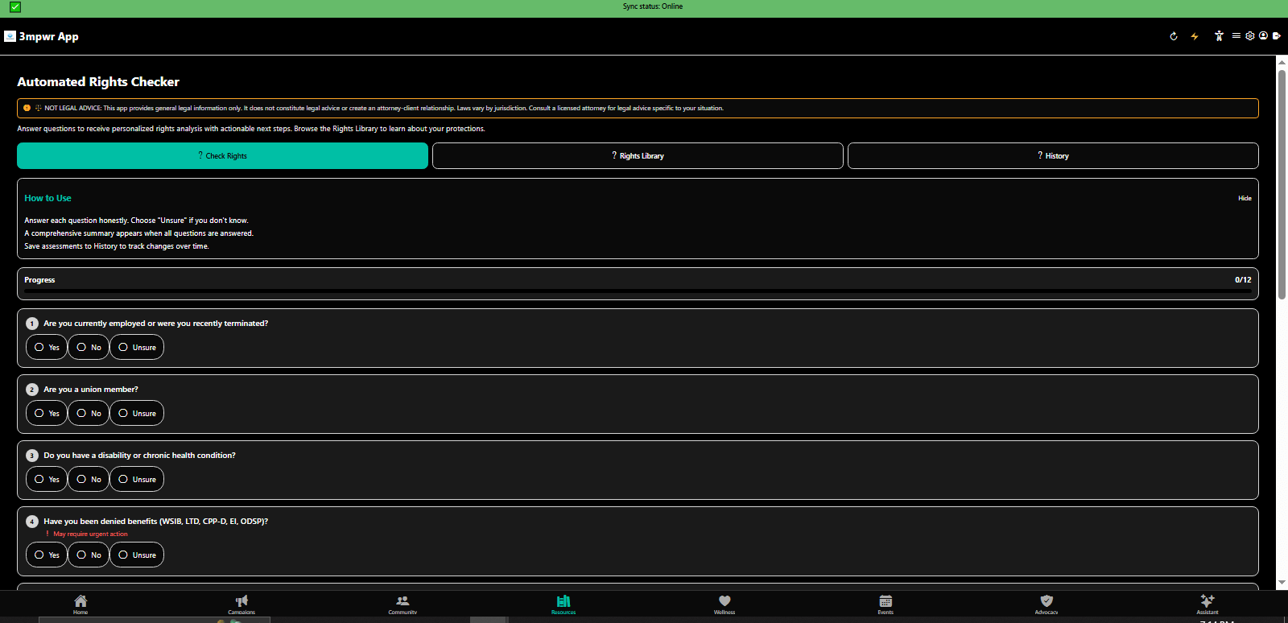Open Wellness heart in bottom navigation
1288x623 pixels.
724,604
